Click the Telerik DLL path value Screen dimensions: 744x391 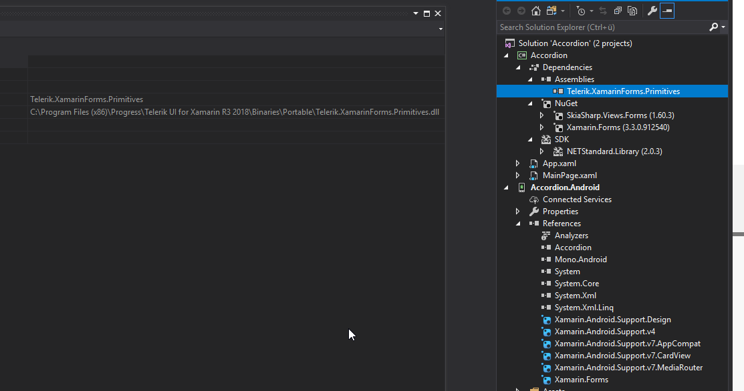point(234,112)
